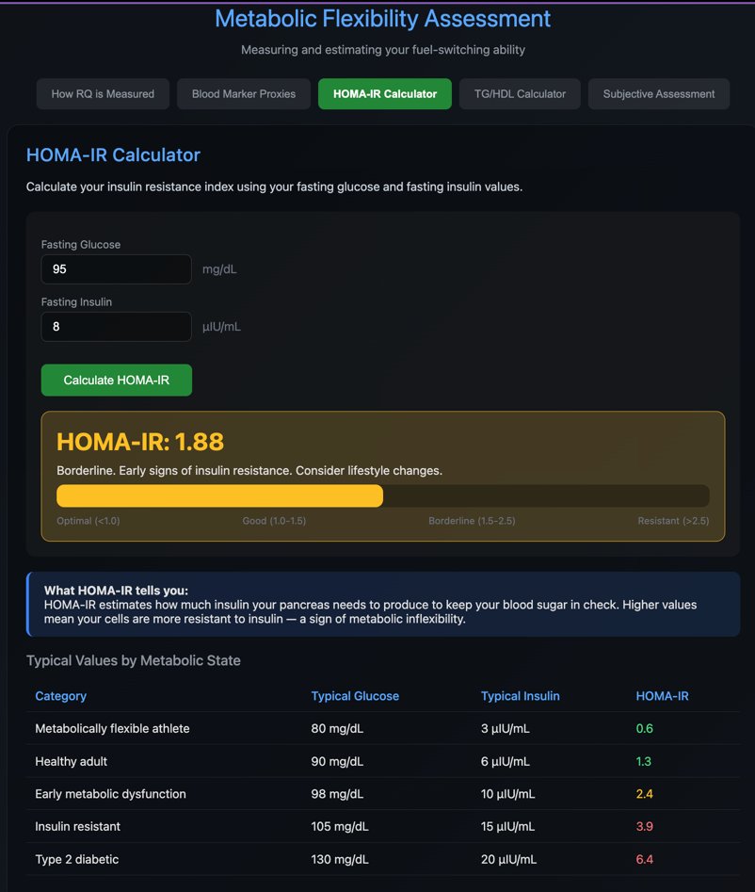Click the yellow 2.4 HOMA-IR value
Viewport: 755px width, 892px height.
[x=644, y=794]
